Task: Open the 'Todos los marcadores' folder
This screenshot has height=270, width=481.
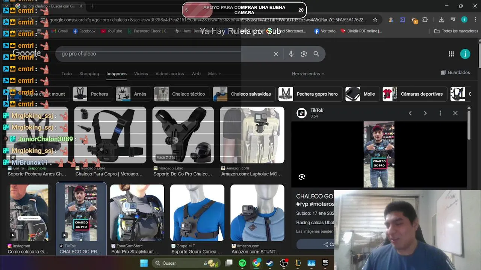Action: pyautogui.click(x=456, y=31)
